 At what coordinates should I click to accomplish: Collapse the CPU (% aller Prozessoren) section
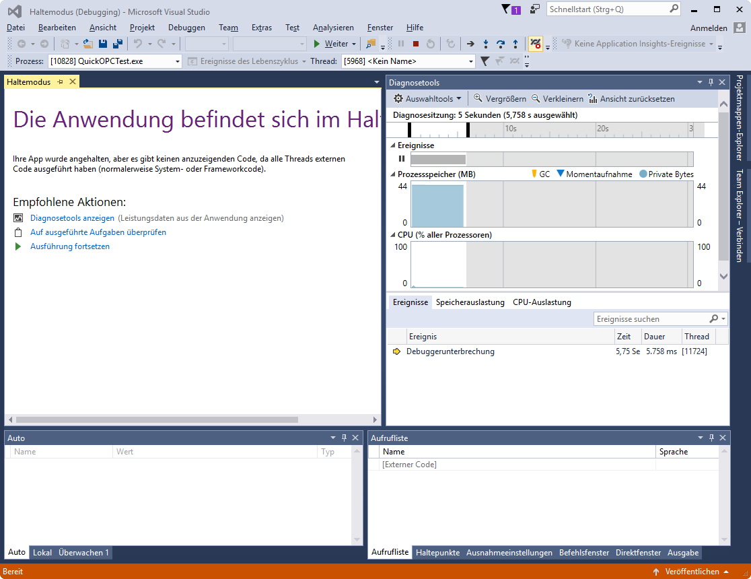393,235
